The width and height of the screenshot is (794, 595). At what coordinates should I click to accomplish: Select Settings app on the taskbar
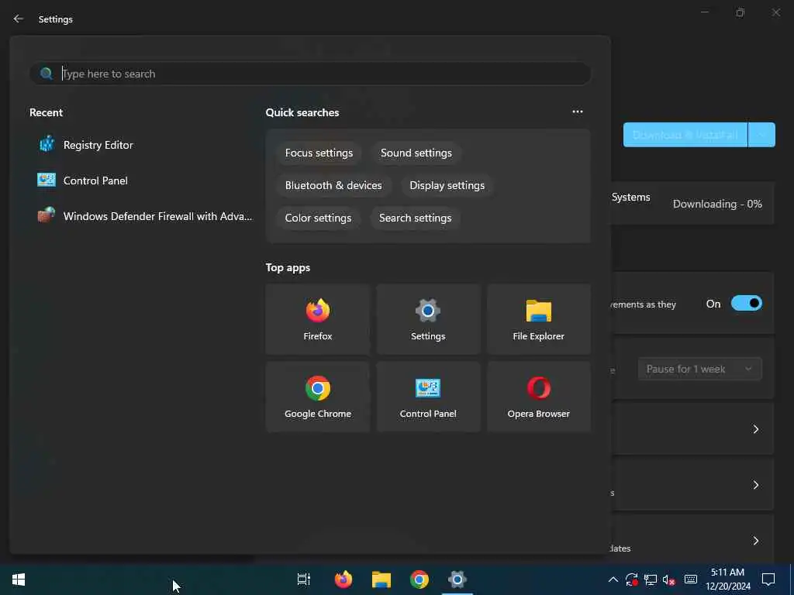click(x=457, y=580)
